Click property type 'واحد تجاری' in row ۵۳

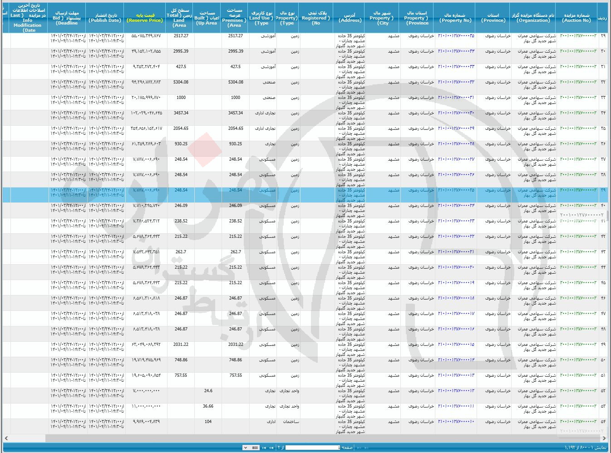[289, 406]
